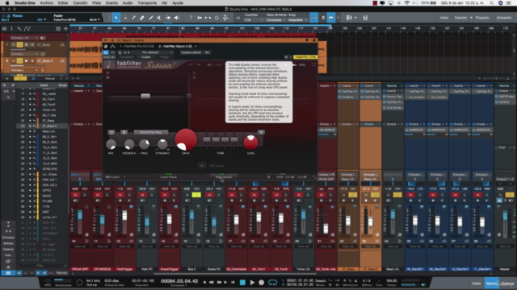The height and width of the screenshot is (290, 517).
Task: Open the British Pop Amp style selector
Action: coord(151,132)
